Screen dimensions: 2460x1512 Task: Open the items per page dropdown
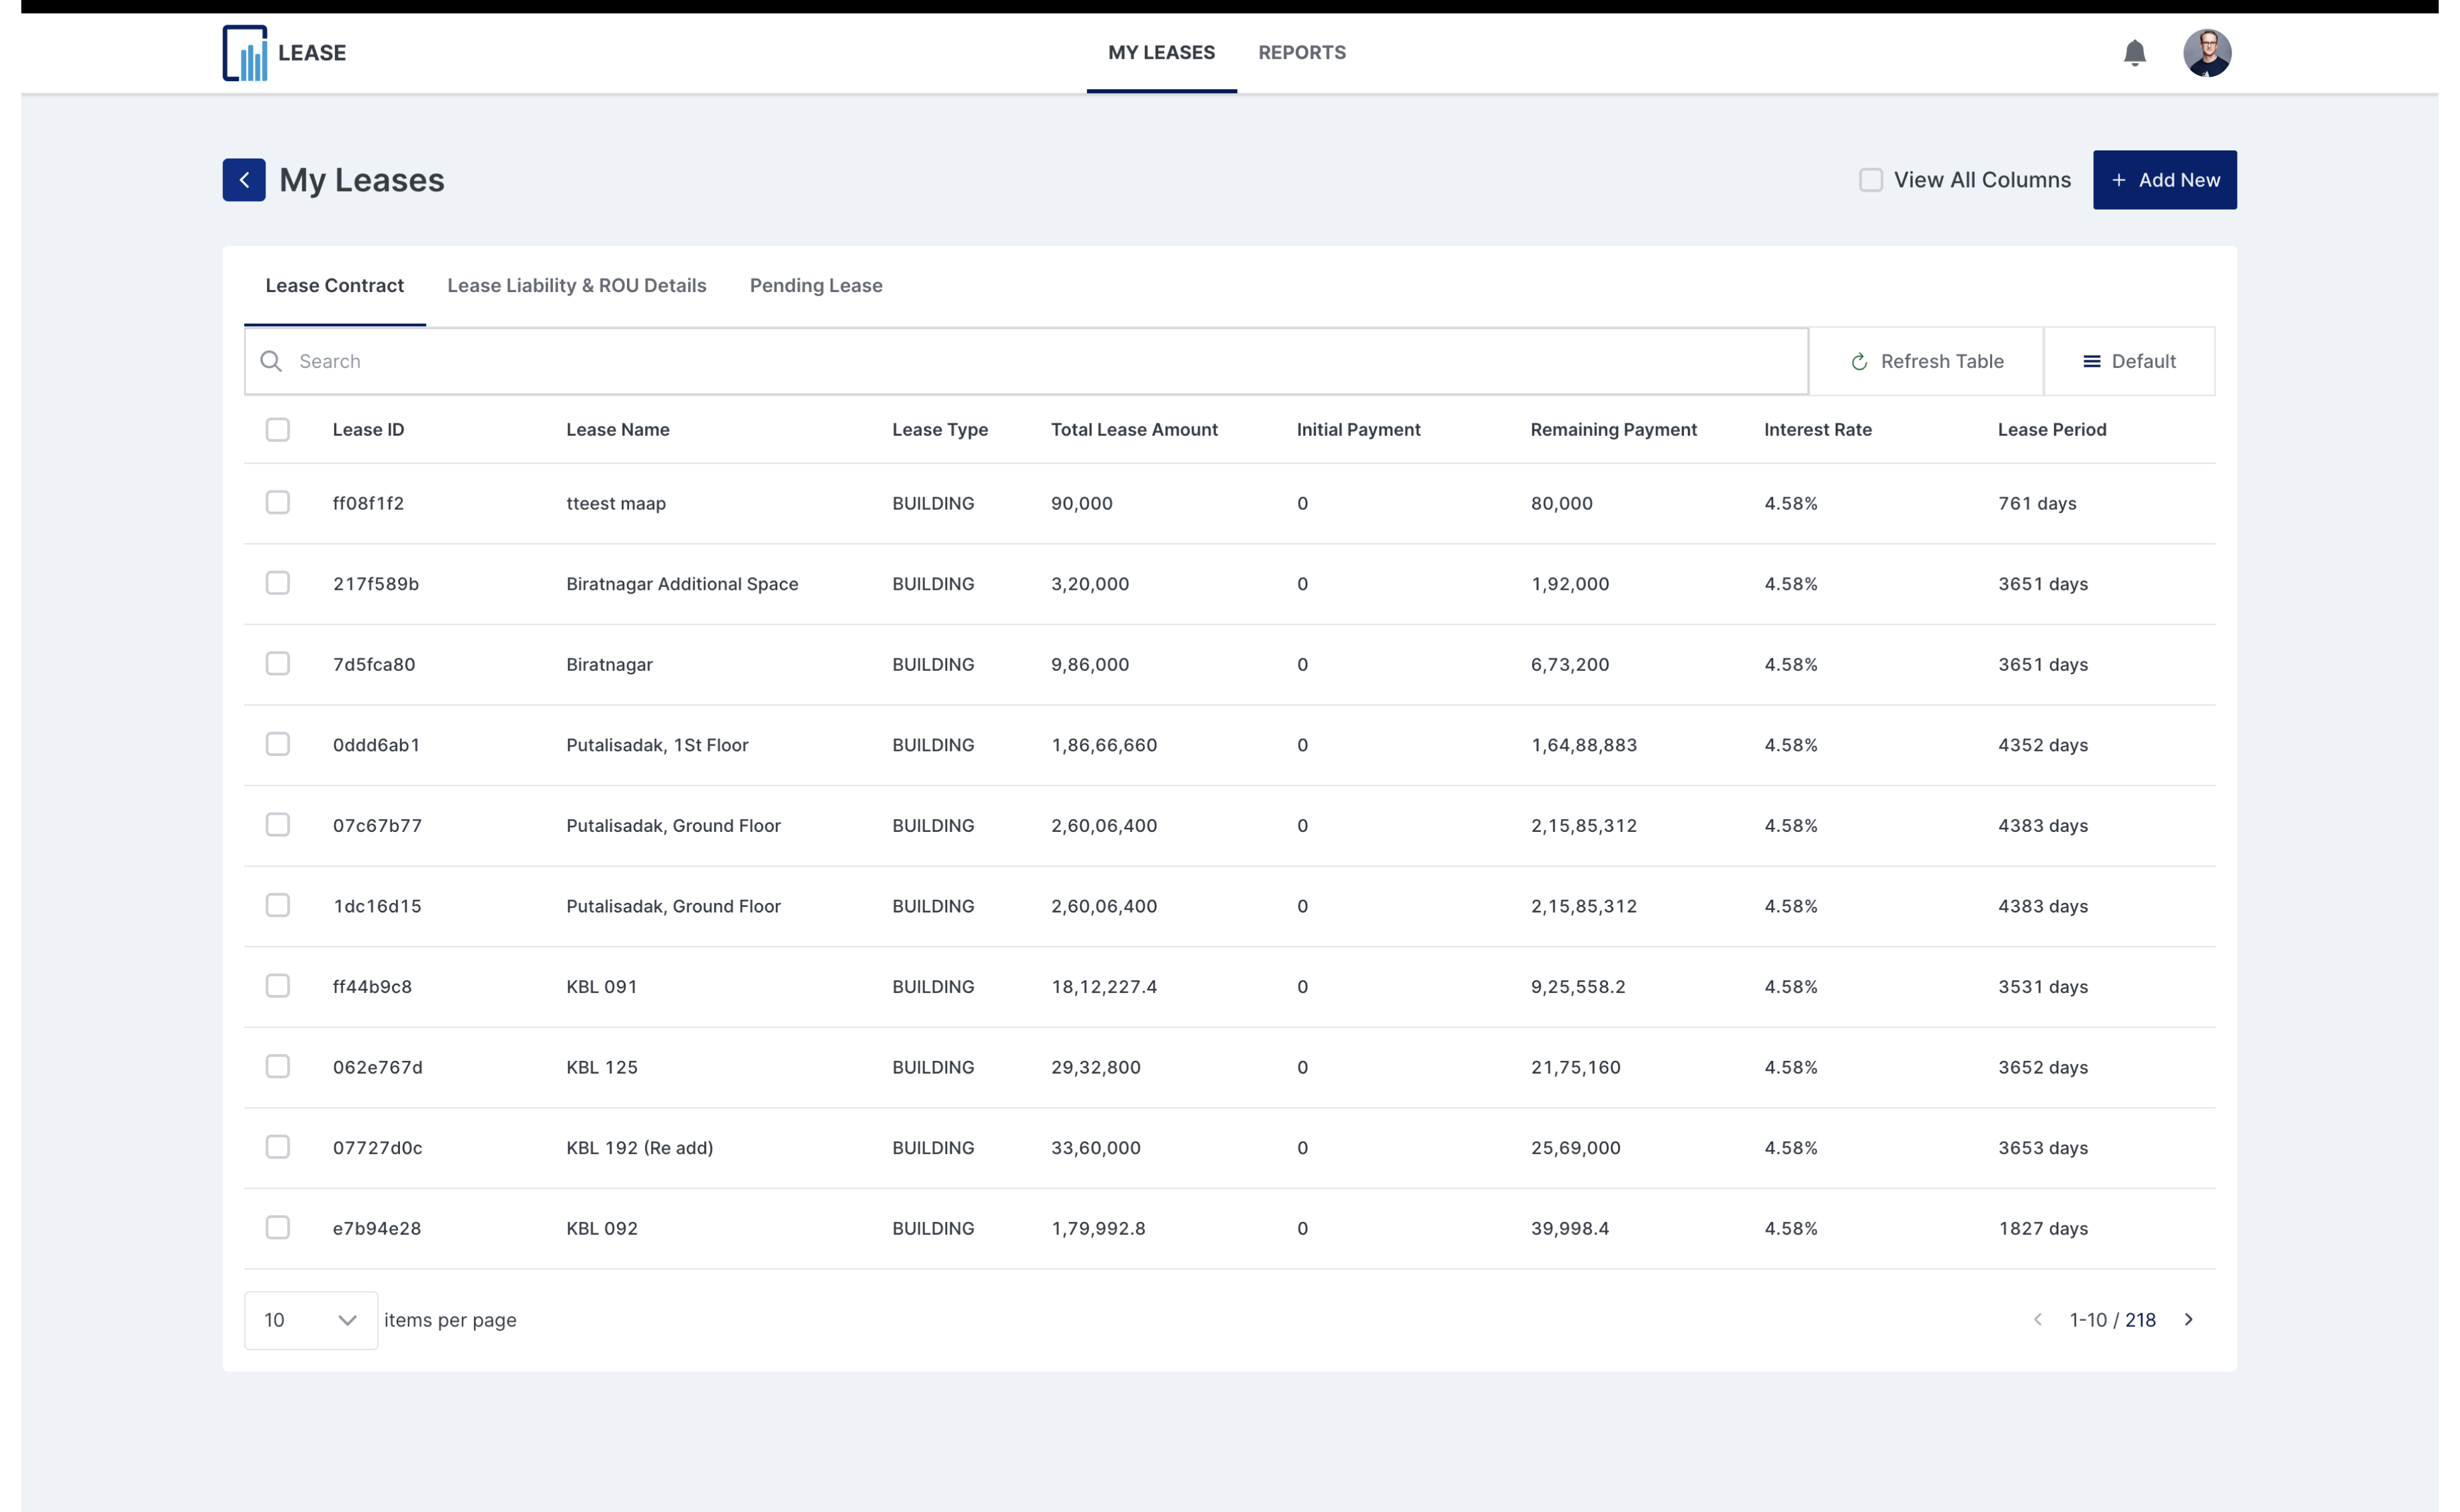310,1320
